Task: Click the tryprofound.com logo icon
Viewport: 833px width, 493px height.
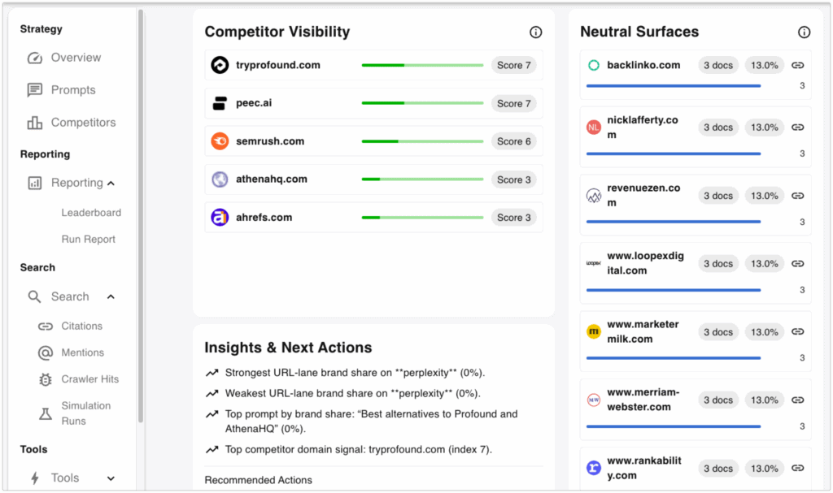Action: [x=220, y=65]
